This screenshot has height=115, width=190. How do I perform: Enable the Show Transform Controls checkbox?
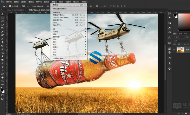click(x=32, y=6)
